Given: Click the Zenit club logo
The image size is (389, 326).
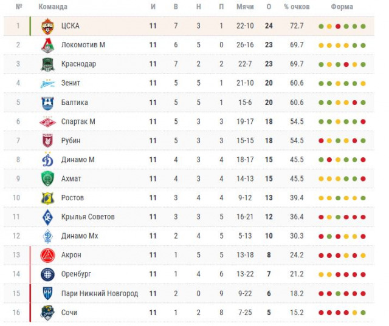Looking at the screenshot, I should [48, 83].
